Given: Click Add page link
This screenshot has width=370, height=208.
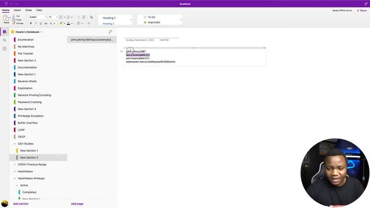Looking at the screenshot, I should (77, 204).
